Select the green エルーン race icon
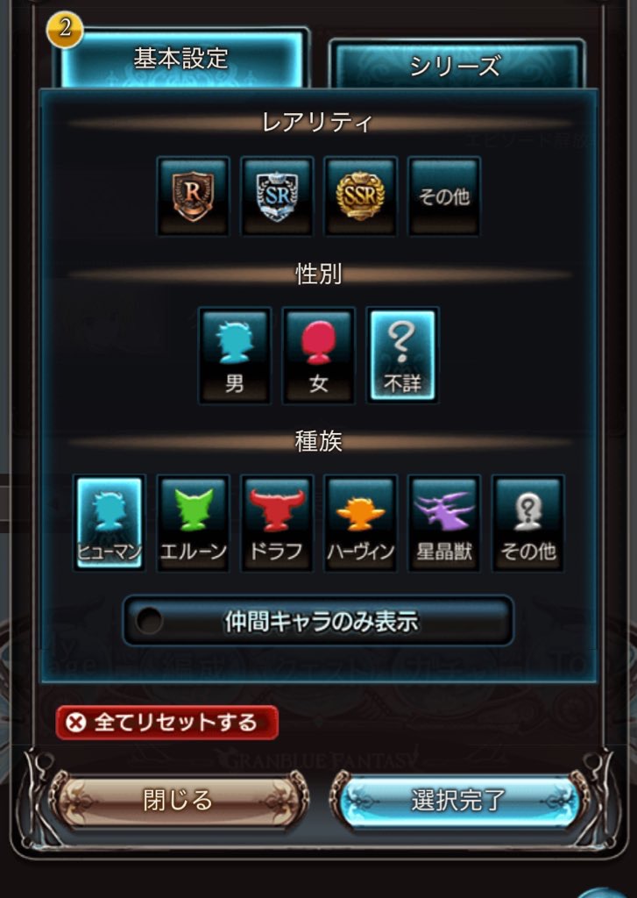The width and height of the screenshot is (637, 898). coord(194,523)
